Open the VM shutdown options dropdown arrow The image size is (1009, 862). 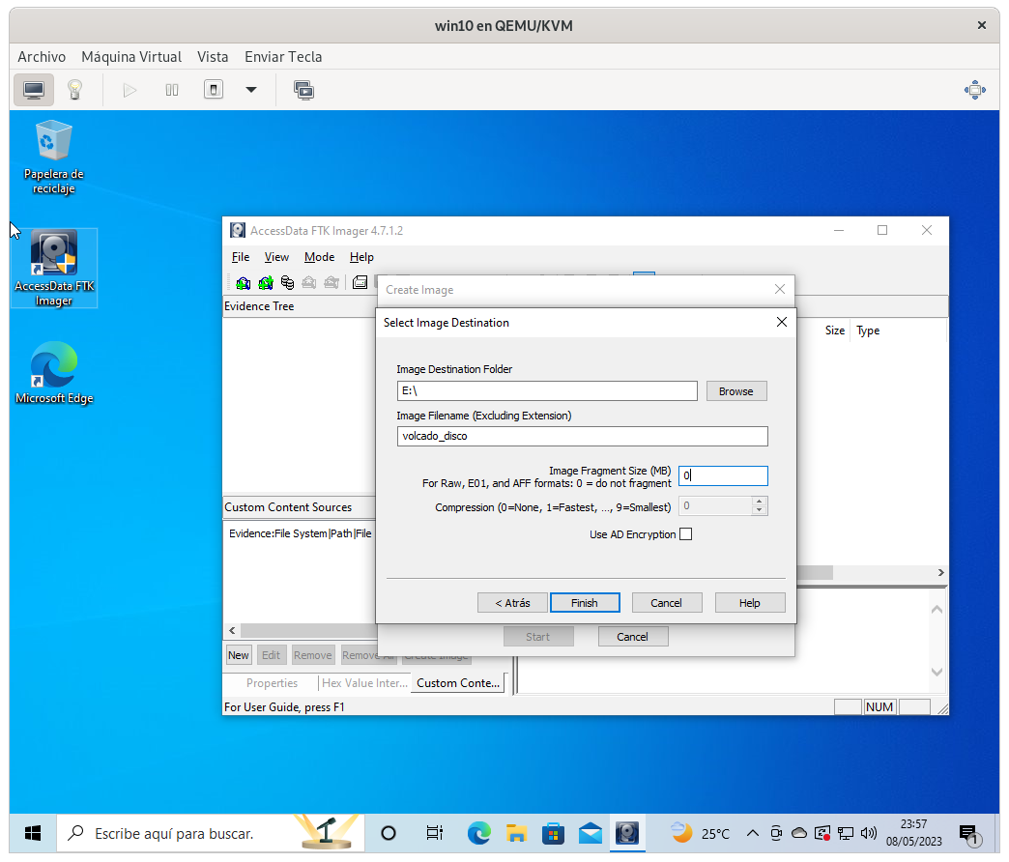(x=251, y=90)
